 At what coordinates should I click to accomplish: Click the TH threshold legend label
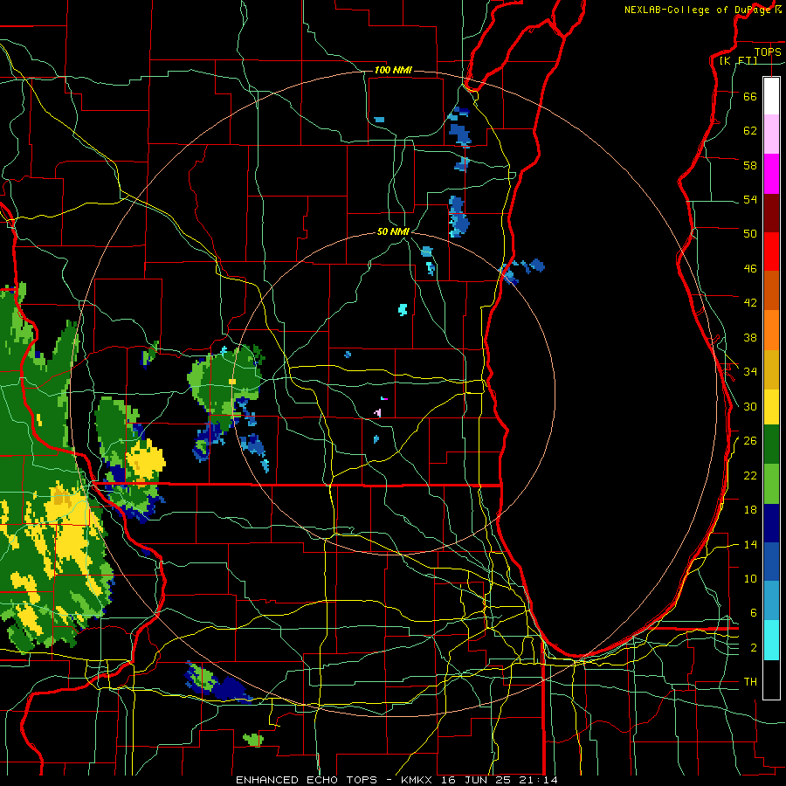(x=750, y=681)
